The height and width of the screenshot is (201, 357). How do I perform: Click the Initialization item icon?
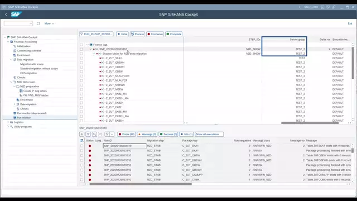click(15, 46)
